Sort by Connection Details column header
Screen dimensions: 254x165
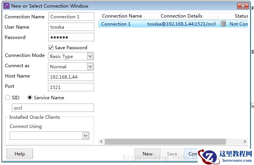pos(181,16)
